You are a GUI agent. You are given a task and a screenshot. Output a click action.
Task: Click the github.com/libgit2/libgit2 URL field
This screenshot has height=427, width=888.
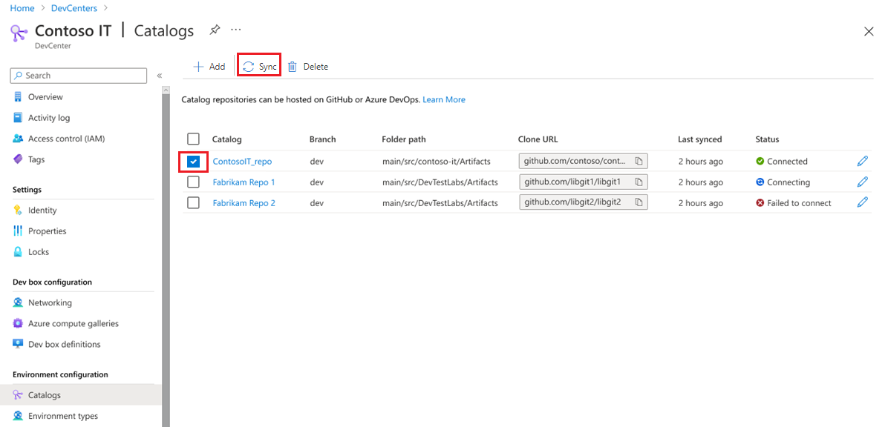[x=584, y=202]
